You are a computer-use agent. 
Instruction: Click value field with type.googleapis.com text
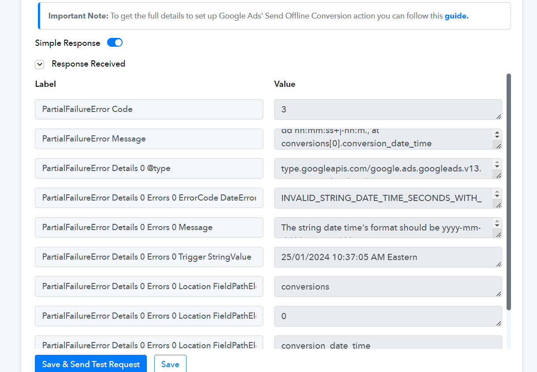[x=388, y=168]
